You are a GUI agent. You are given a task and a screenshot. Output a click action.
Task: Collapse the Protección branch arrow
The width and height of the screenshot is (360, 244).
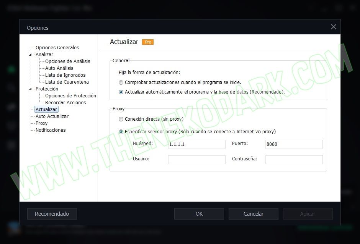[x=30, y=89]
